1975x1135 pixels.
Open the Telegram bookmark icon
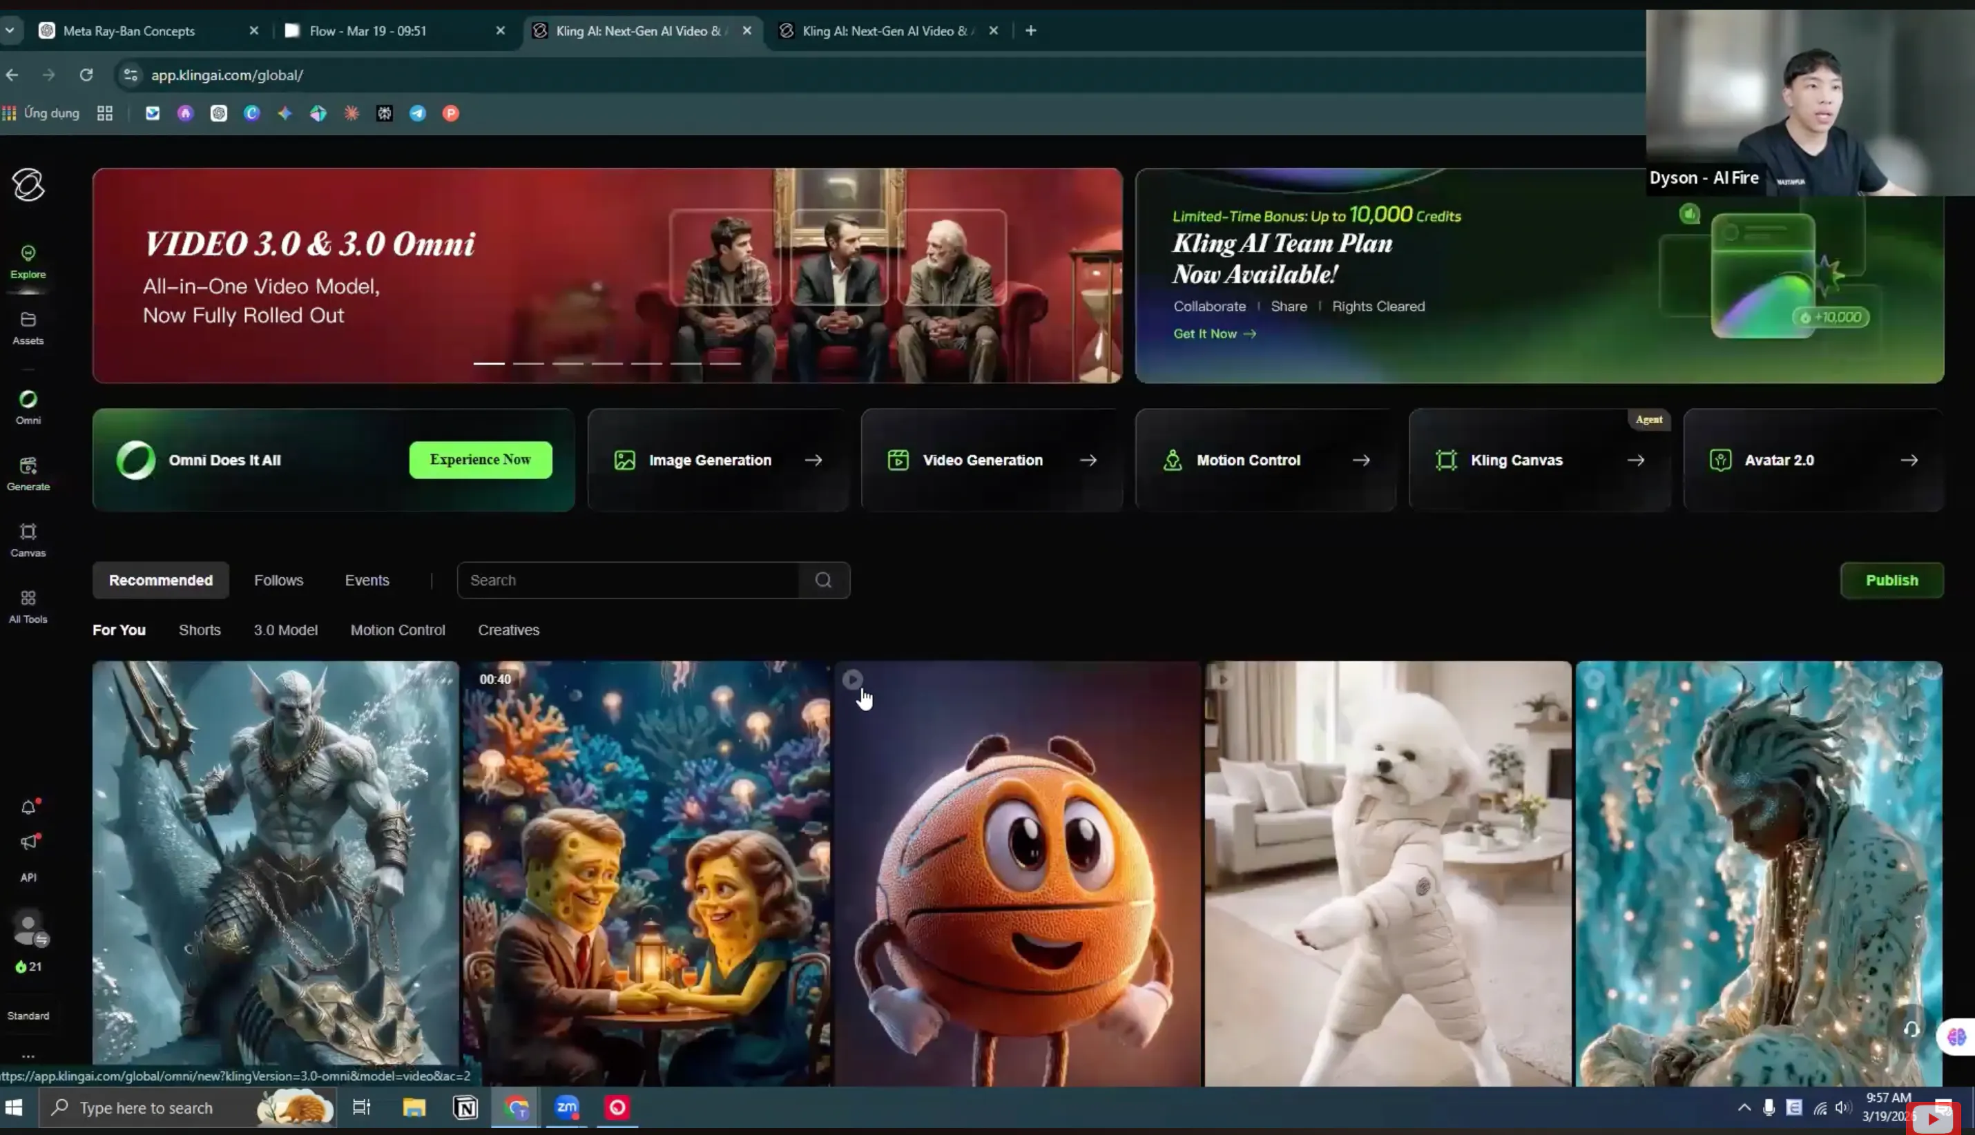click(x=418, y=113)
